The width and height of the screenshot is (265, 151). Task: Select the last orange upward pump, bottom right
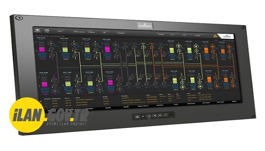coord(234,86)
